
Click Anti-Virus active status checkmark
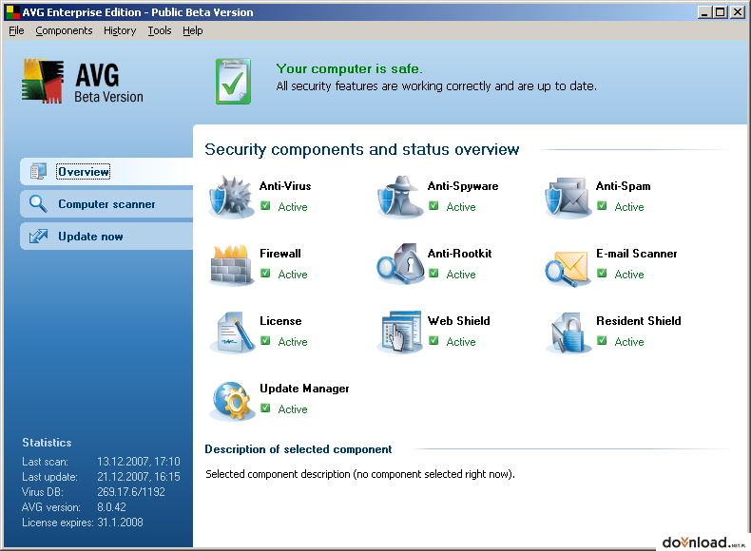pyautogui.click(x=265, y=206)
